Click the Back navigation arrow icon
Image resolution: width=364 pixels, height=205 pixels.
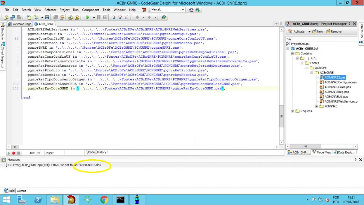tap(137, 17)
